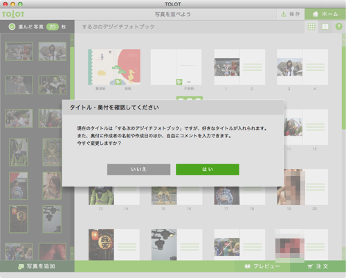Click the いいえ decline button

(x=138, y=169)
